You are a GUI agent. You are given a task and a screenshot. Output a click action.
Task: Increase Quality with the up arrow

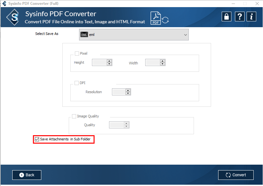coord(126,123)
